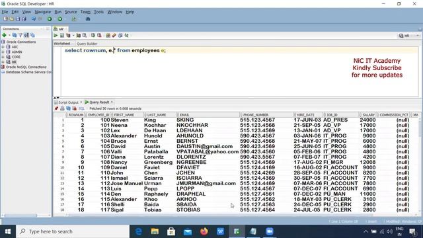Select the Query Result tab
The image size is (423, 238).
point(99,102)
